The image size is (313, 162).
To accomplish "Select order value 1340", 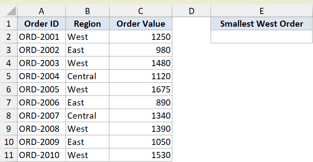I will [x=141, y=116].
